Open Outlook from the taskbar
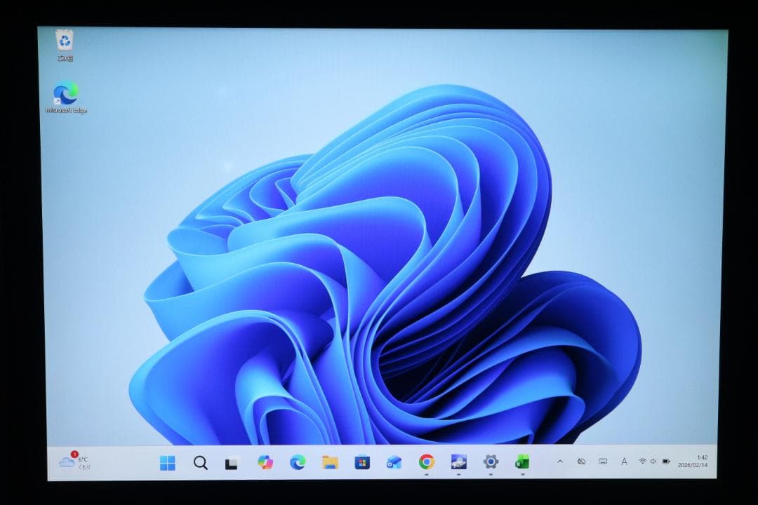 tap(394, 462)
